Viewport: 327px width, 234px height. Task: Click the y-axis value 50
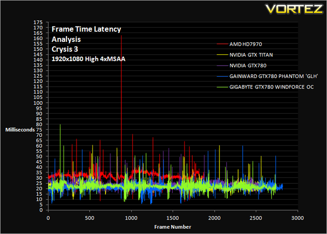[40, 157]
